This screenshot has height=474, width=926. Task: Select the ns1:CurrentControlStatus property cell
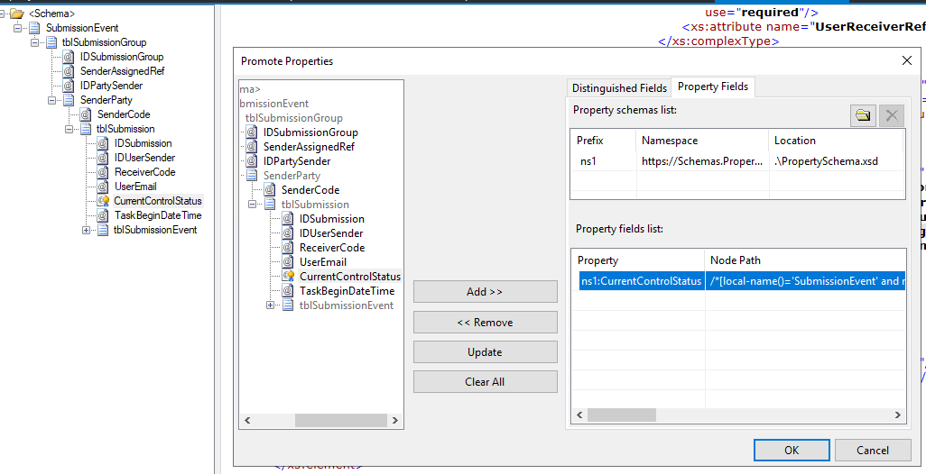[641, 281]
